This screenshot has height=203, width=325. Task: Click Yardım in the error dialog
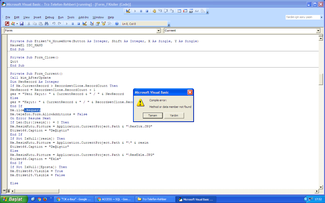click(x=174, y=115)
